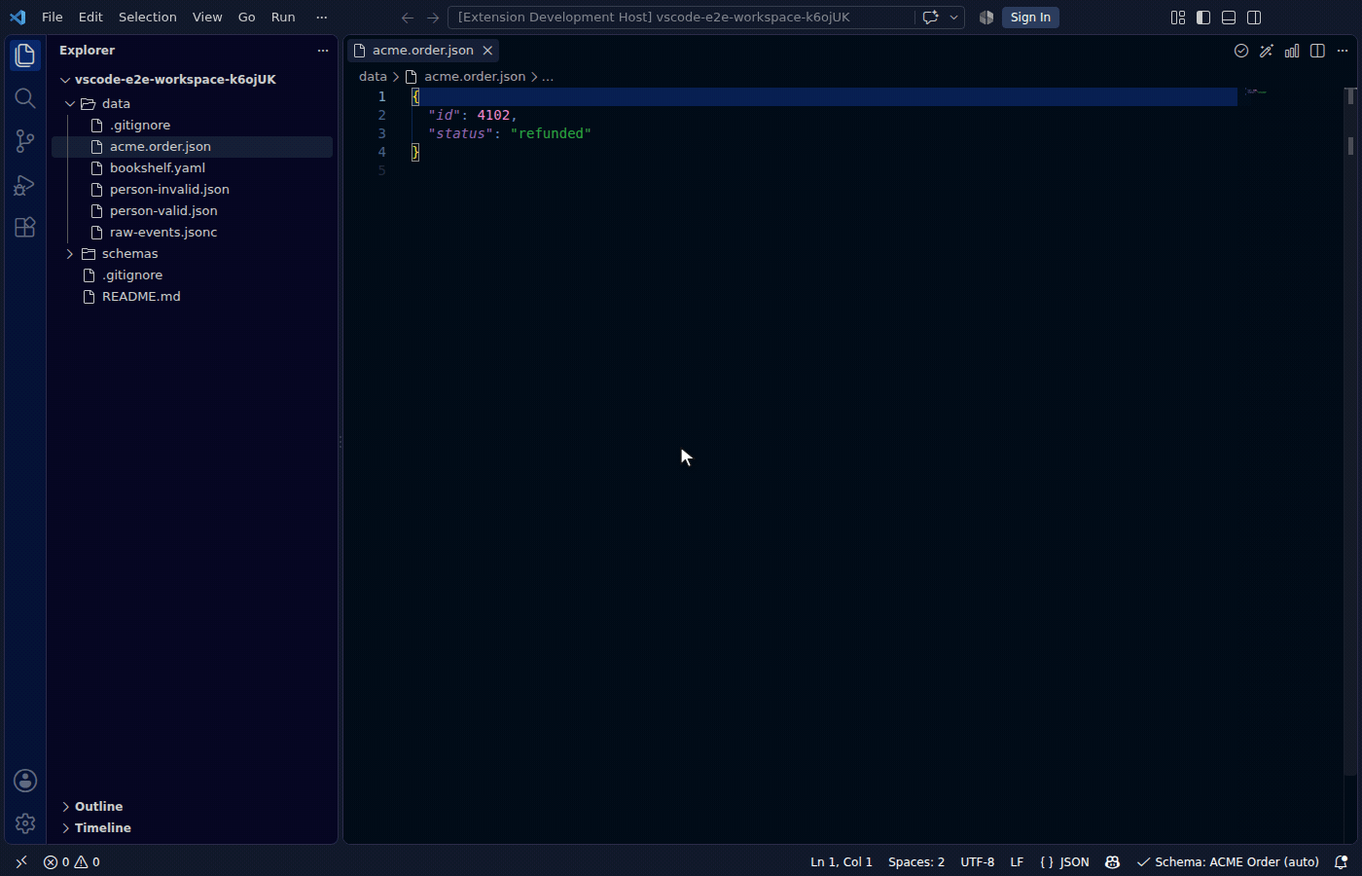Open the Extensions view
Screen dimensions: 1362x876
pos(25,227)
